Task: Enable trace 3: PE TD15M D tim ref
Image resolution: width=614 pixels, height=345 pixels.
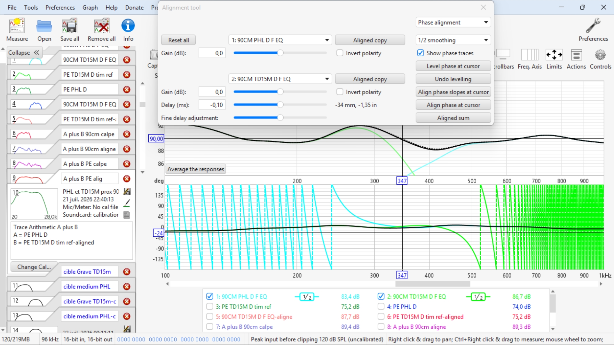Action: point(210,307)
